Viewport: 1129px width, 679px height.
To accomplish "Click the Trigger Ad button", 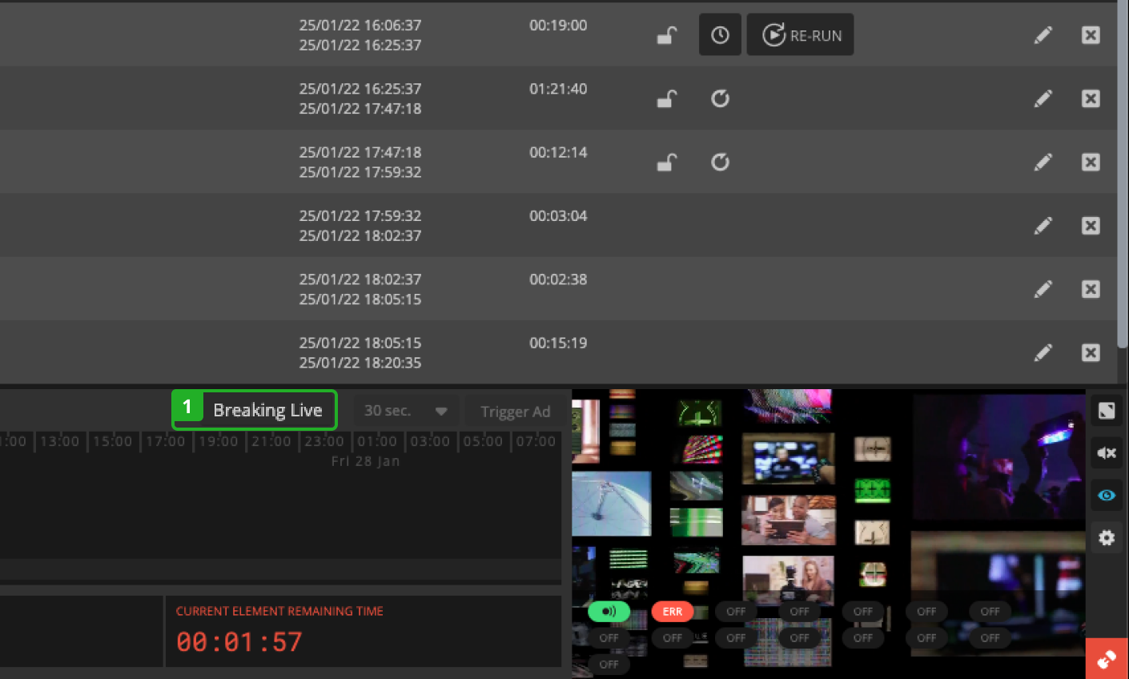I will [516, 411].
